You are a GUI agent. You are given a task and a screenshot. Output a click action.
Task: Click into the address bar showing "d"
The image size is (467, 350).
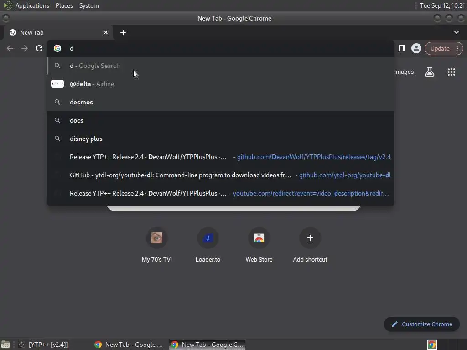point(220,48)
